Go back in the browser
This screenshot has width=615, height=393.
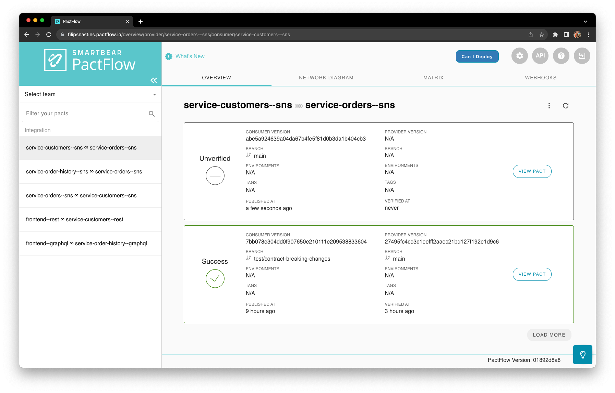27,35
